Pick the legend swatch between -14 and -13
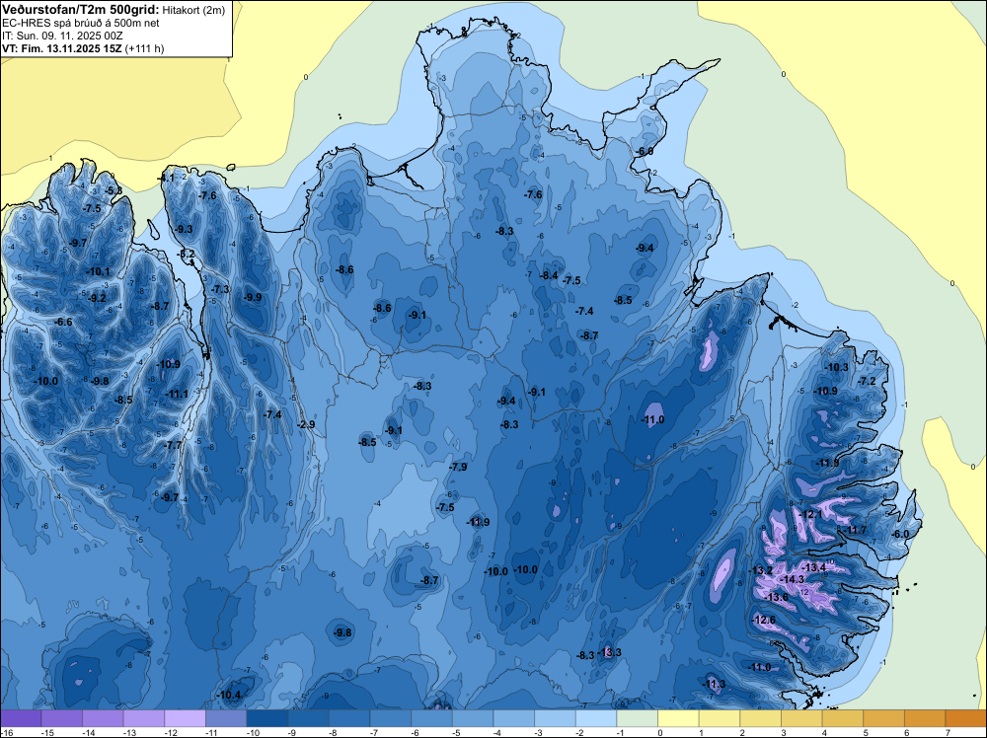 [104, 718]
